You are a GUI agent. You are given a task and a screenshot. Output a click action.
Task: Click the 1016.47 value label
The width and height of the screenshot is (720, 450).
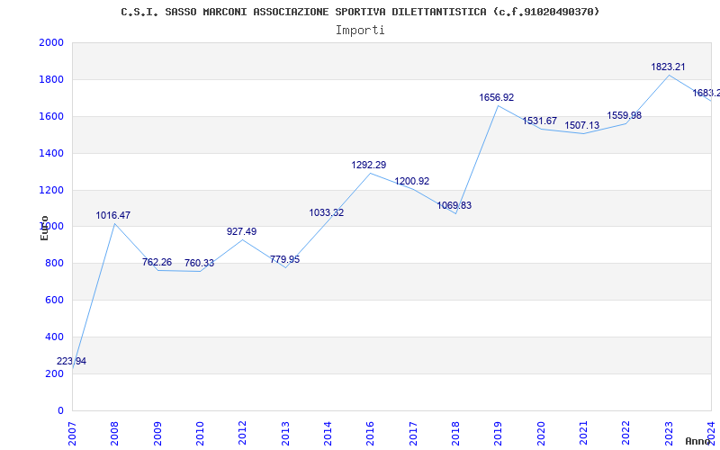point(113,216)
